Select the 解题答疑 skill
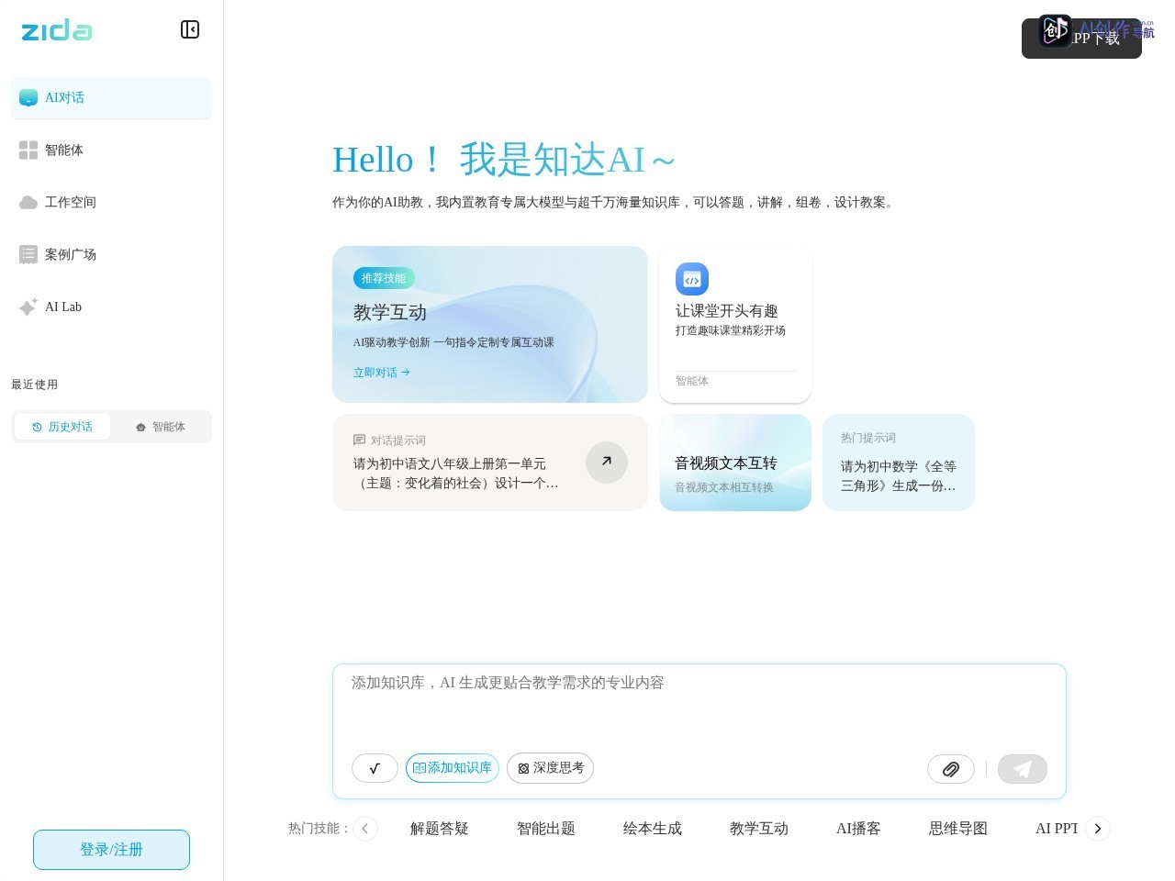The image size is (1175, 881). (x=440, y=829)
